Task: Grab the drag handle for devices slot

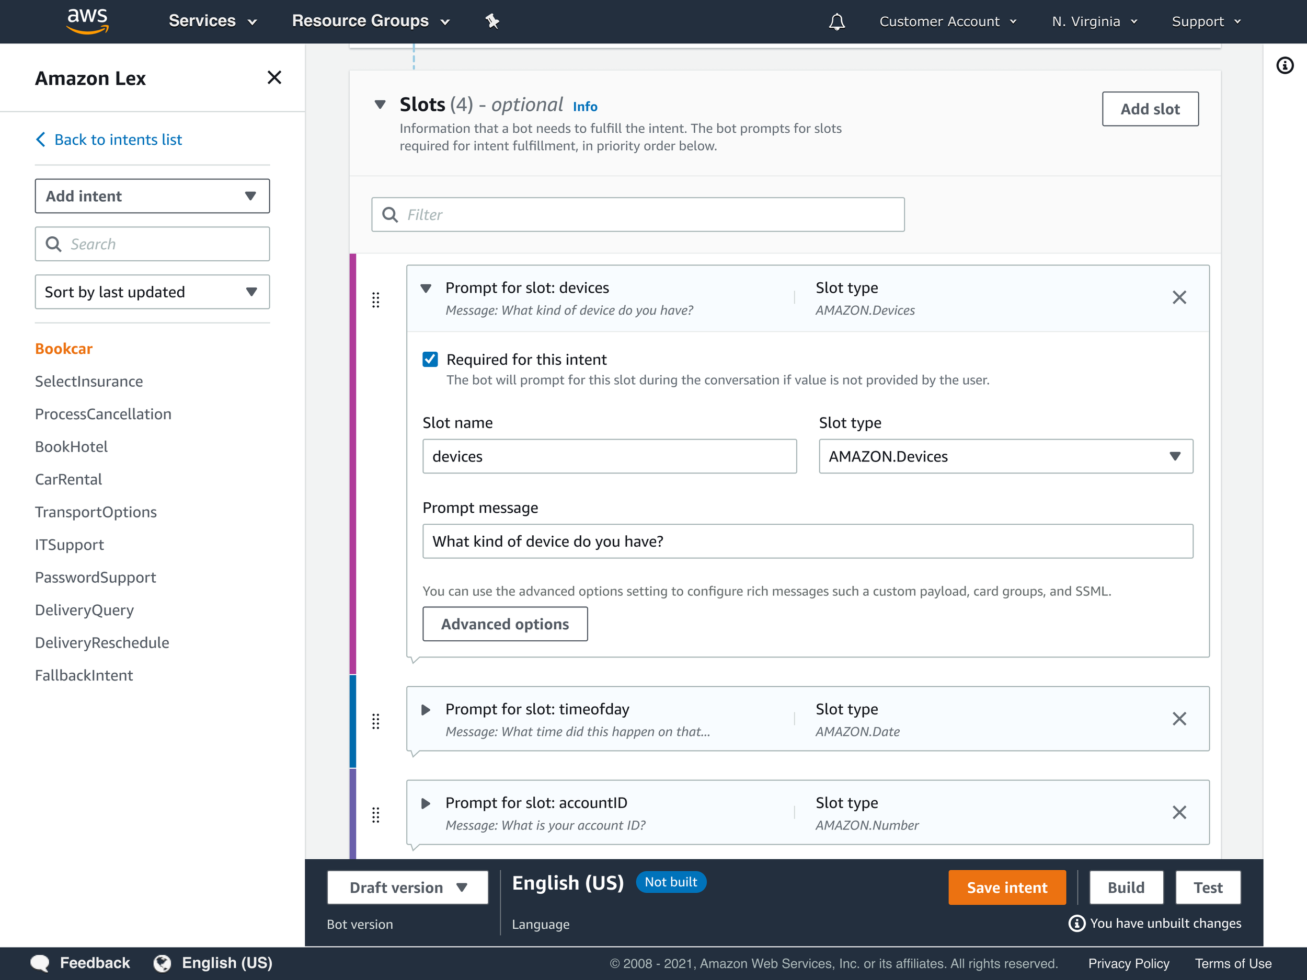Action: pyautogui.click(x=376, y=299)
